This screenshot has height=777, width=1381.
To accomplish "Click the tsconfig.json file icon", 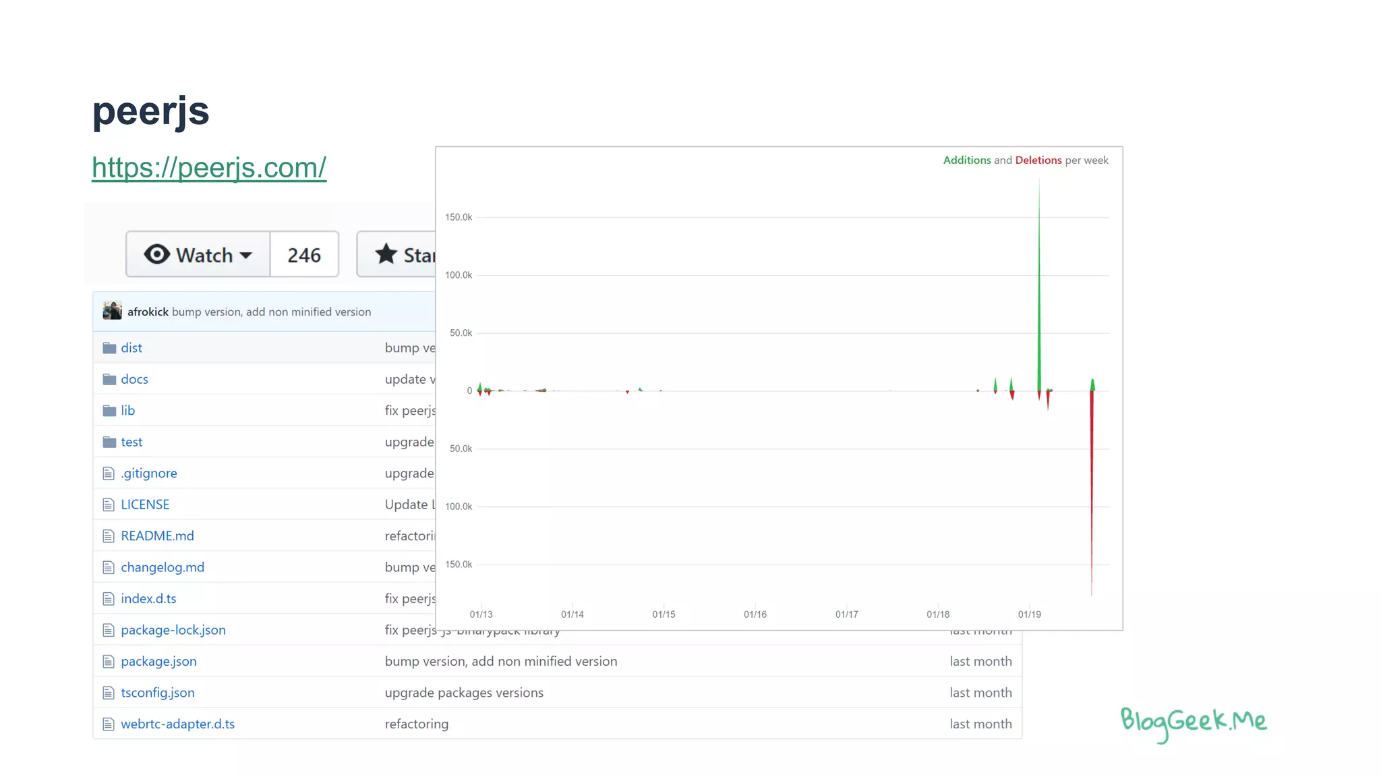I will click(109, 693).
